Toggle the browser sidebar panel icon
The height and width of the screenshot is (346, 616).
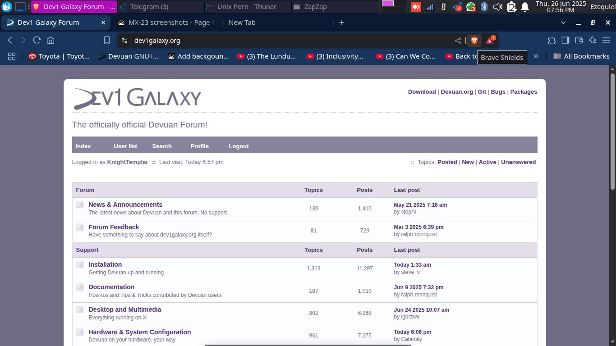565,40
